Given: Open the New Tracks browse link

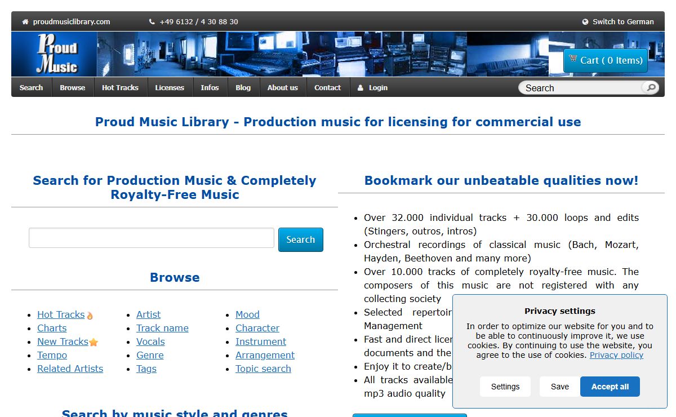Looking at the screenshot, I should pos(63,341).
